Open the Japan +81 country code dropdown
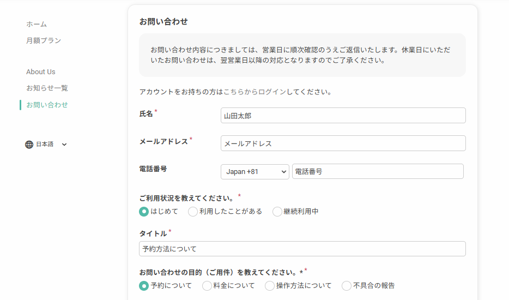 pos(255,171)
